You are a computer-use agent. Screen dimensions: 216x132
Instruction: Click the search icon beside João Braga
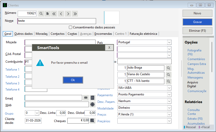tap(168, 68)
